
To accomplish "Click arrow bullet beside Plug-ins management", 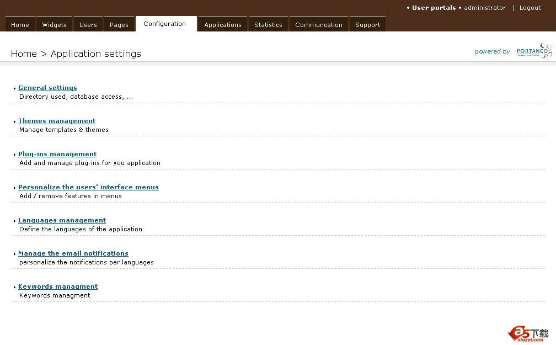I will [14, 155].
